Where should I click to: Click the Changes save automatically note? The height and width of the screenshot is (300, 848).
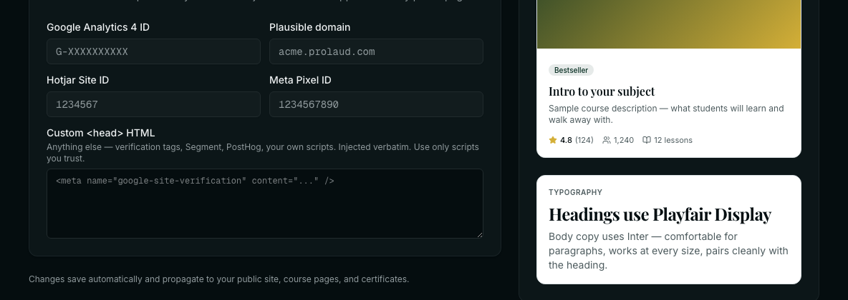click(x=219, y=279)
